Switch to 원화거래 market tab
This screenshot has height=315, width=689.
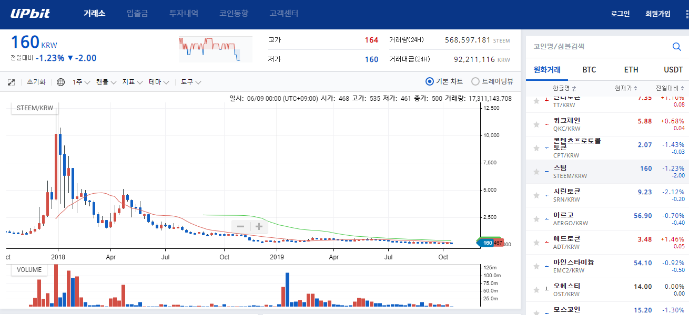[x=547, y=69]
